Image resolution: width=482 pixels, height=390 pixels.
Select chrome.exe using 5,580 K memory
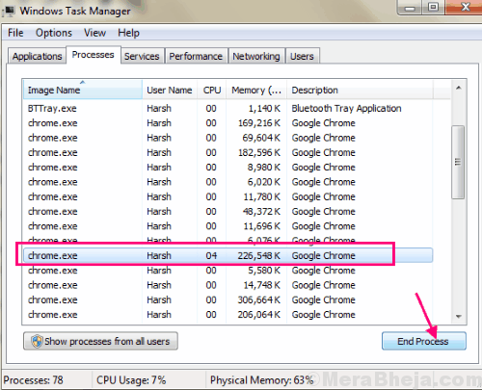(228, 271)
